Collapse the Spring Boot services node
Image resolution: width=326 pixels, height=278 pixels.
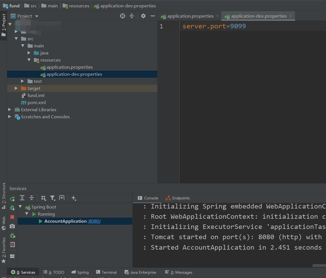click(x=20, y=207)
